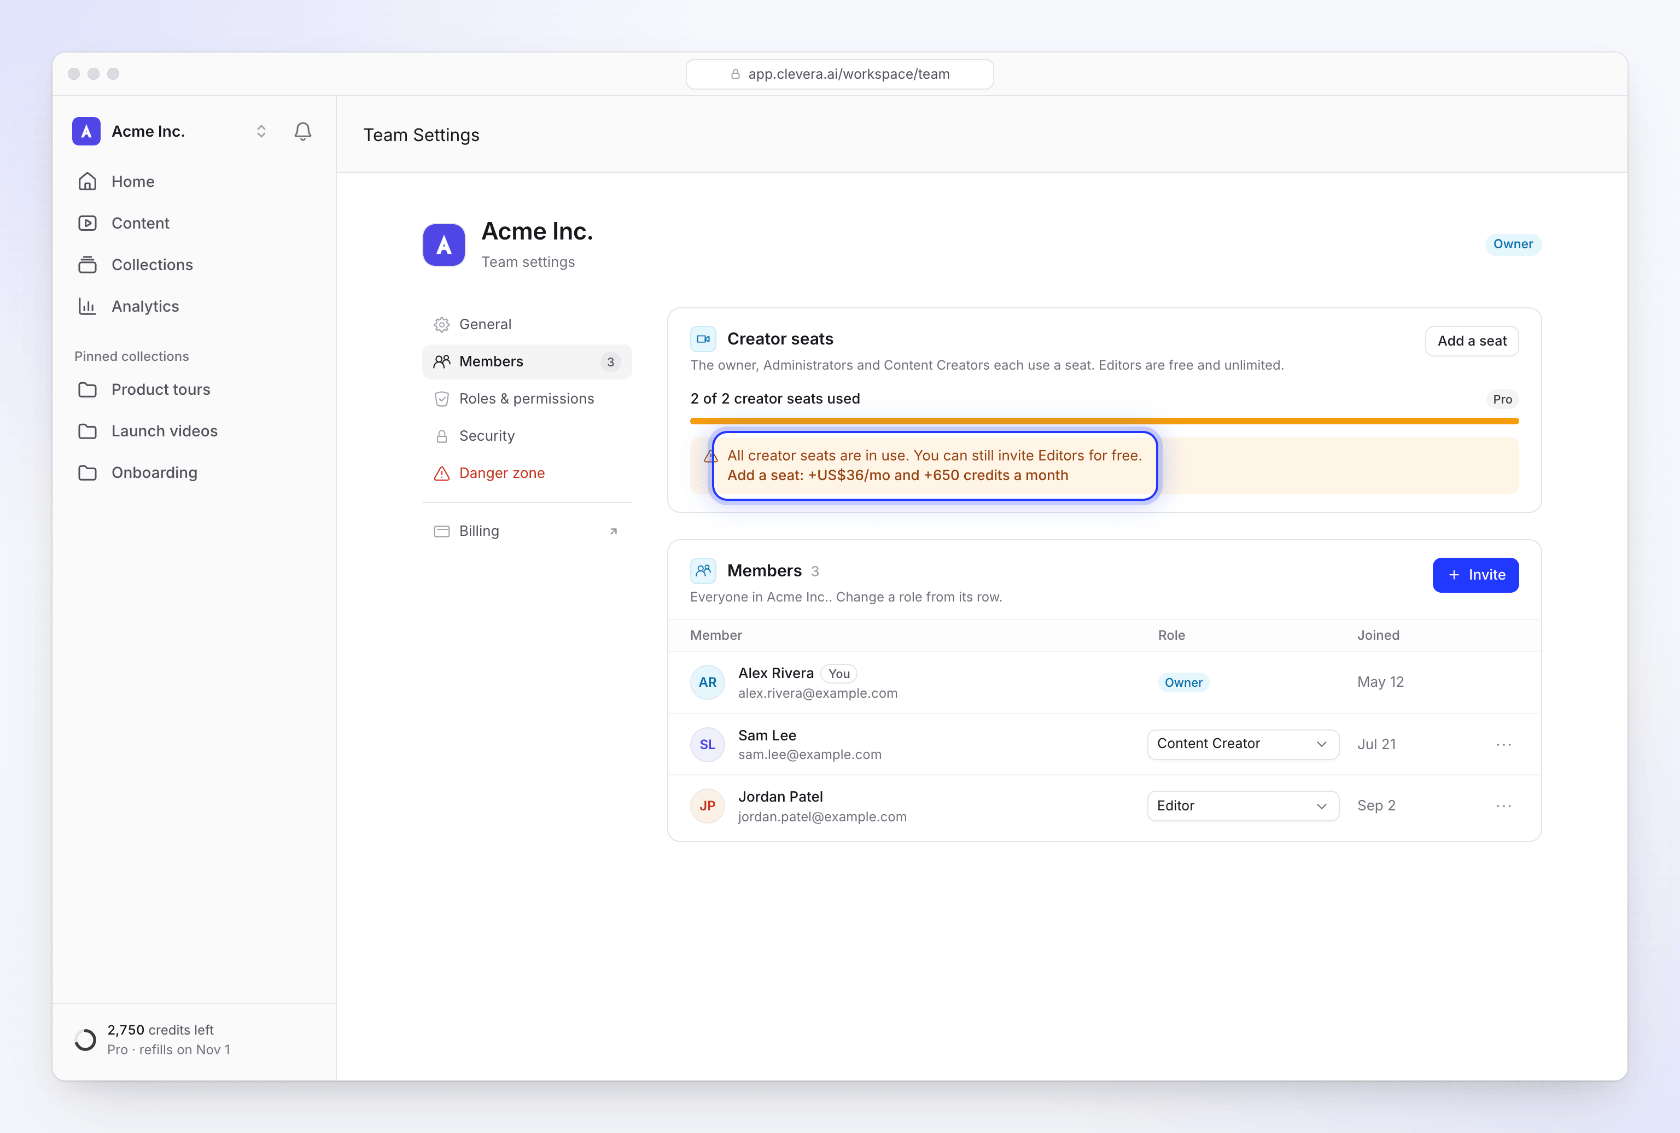Click jordan.patel@example.com email text

[x=822, y=816]
